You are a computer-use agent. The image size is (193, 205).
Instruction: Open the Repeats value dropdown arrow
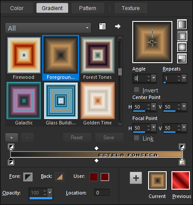(184, 78)
